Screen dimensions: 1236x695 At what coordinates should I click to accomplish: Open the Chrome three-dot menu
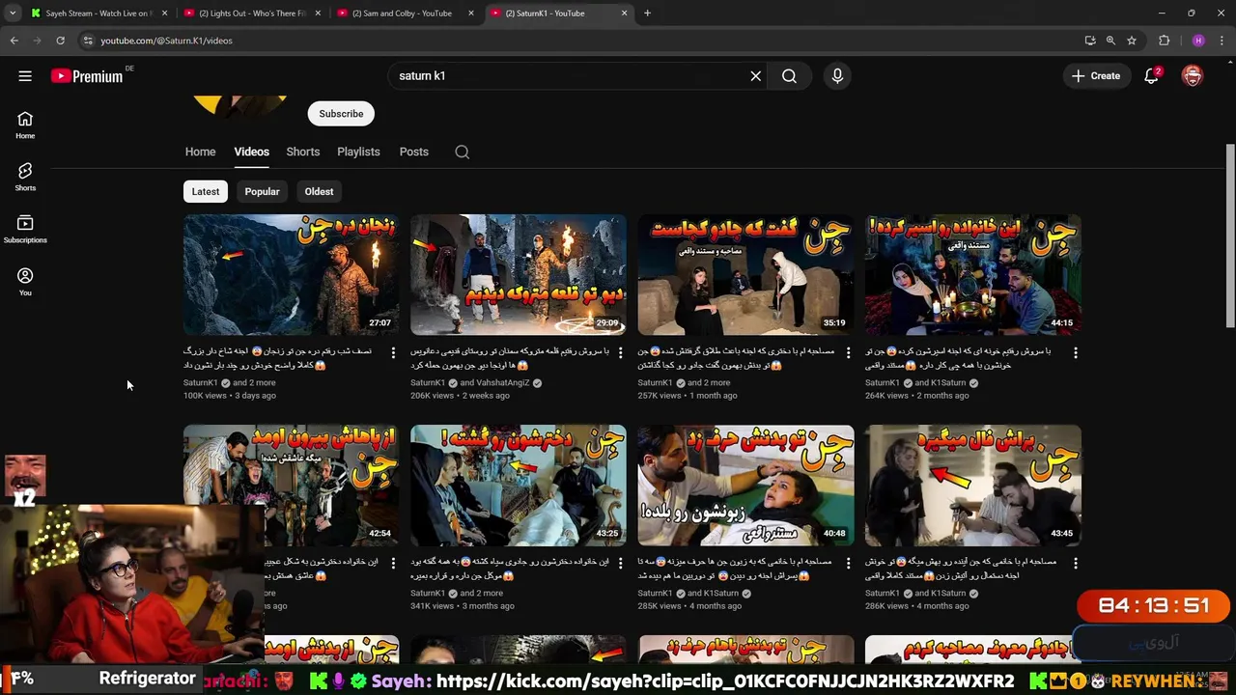point(1222,41)
